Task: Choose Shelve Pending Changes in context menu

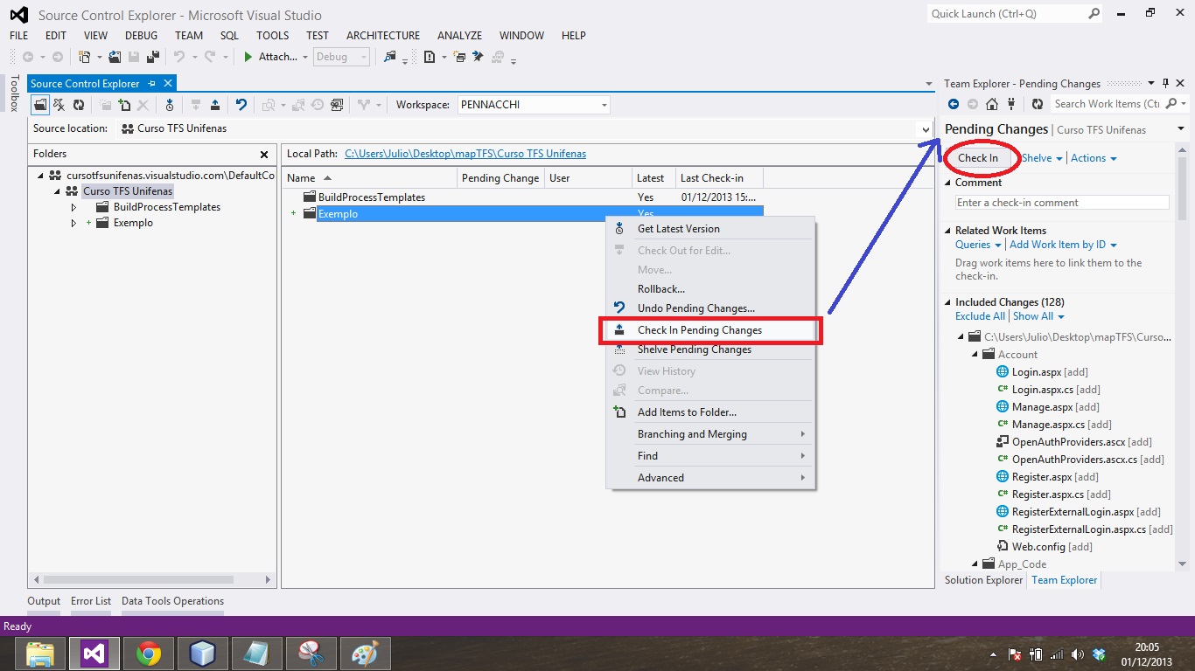Action: [711, 349]
